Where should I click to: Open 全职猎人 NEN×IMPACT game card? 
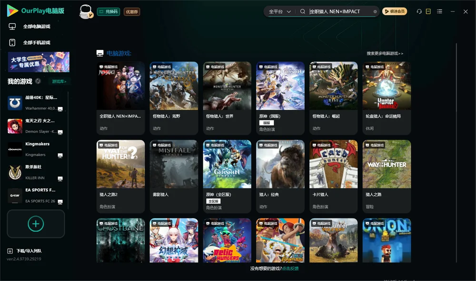[x=120, y=98]
